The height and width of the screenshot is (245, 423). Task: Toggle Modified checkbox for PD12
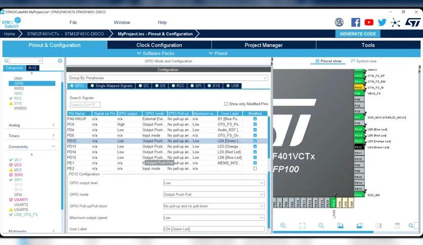(255, 141)
